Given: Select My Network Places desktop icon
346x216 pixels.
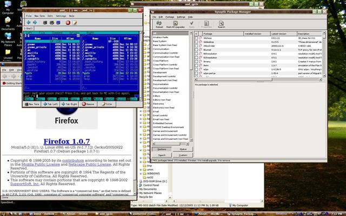Looking at the screenshot, I should pos(8,39).
